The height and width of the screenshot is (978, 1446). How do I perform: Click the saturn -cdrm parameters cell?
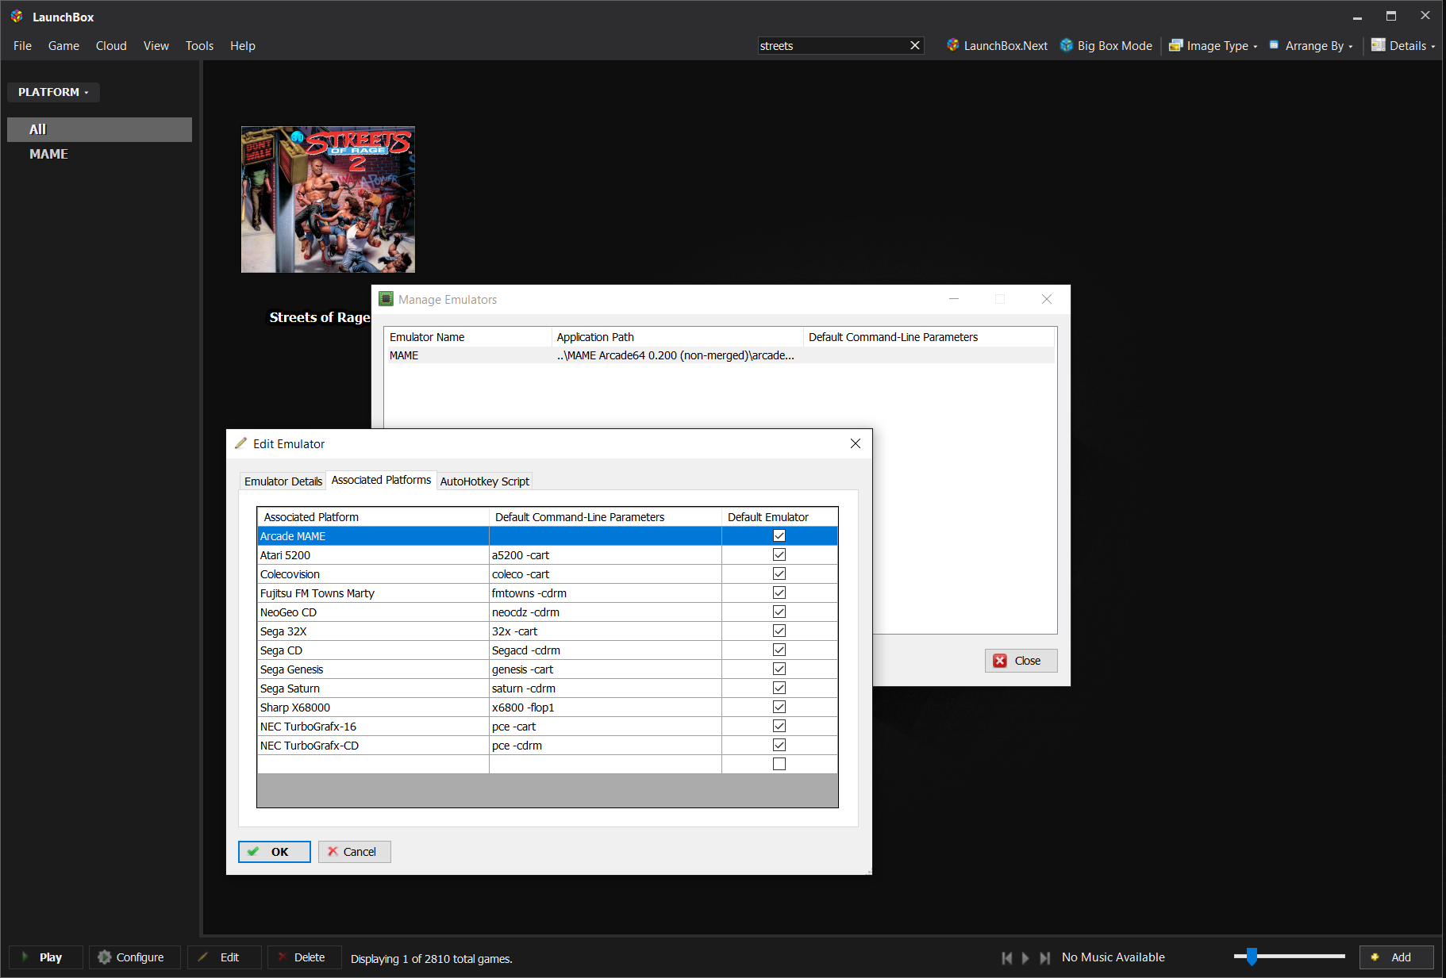click(606, 688)
